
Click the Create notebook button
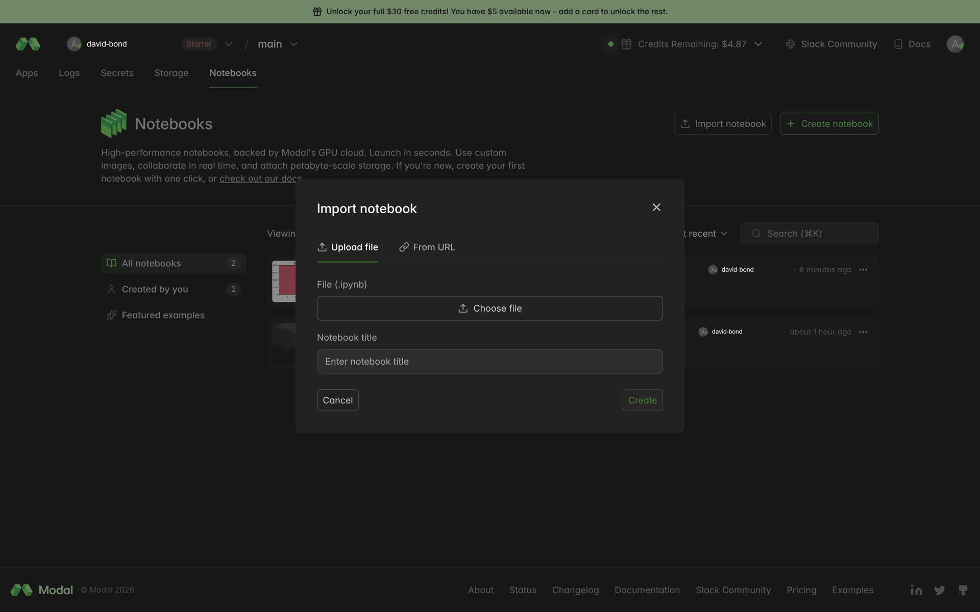829,123
